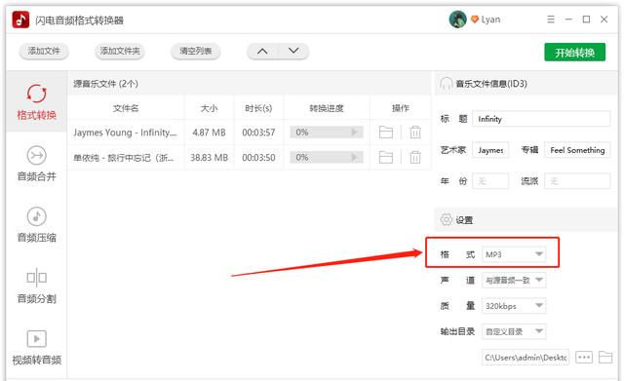Click the 38.83 MB size cell
Viewport: 624px width, 381px height.
(x=209, y=158)
